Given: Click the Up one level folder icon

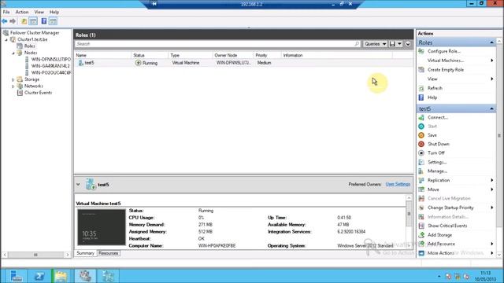Looking at the screenshot, I should tap(24, 21).
